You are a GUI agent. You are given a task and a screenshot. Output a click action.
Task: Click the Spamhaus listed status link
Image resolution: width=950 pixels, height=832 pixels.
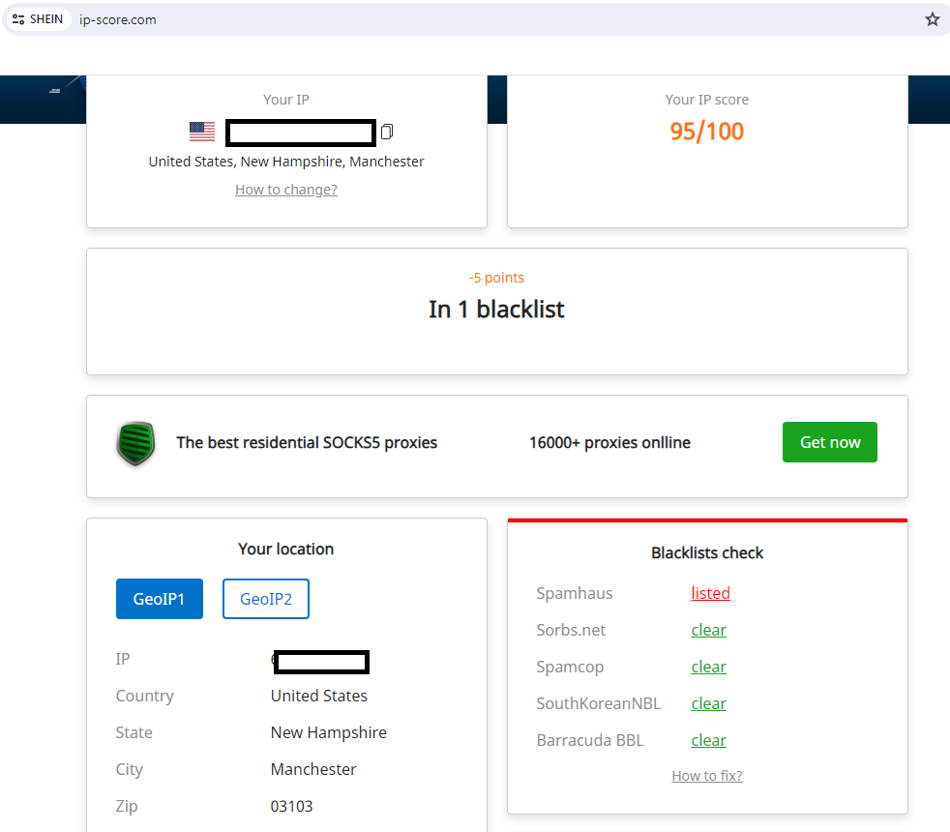coord(710,593)
